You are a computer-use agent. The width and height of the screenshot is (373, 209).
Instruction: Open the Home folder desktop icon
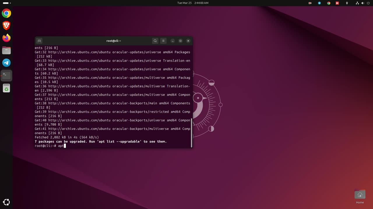click(x=360, y=197)
